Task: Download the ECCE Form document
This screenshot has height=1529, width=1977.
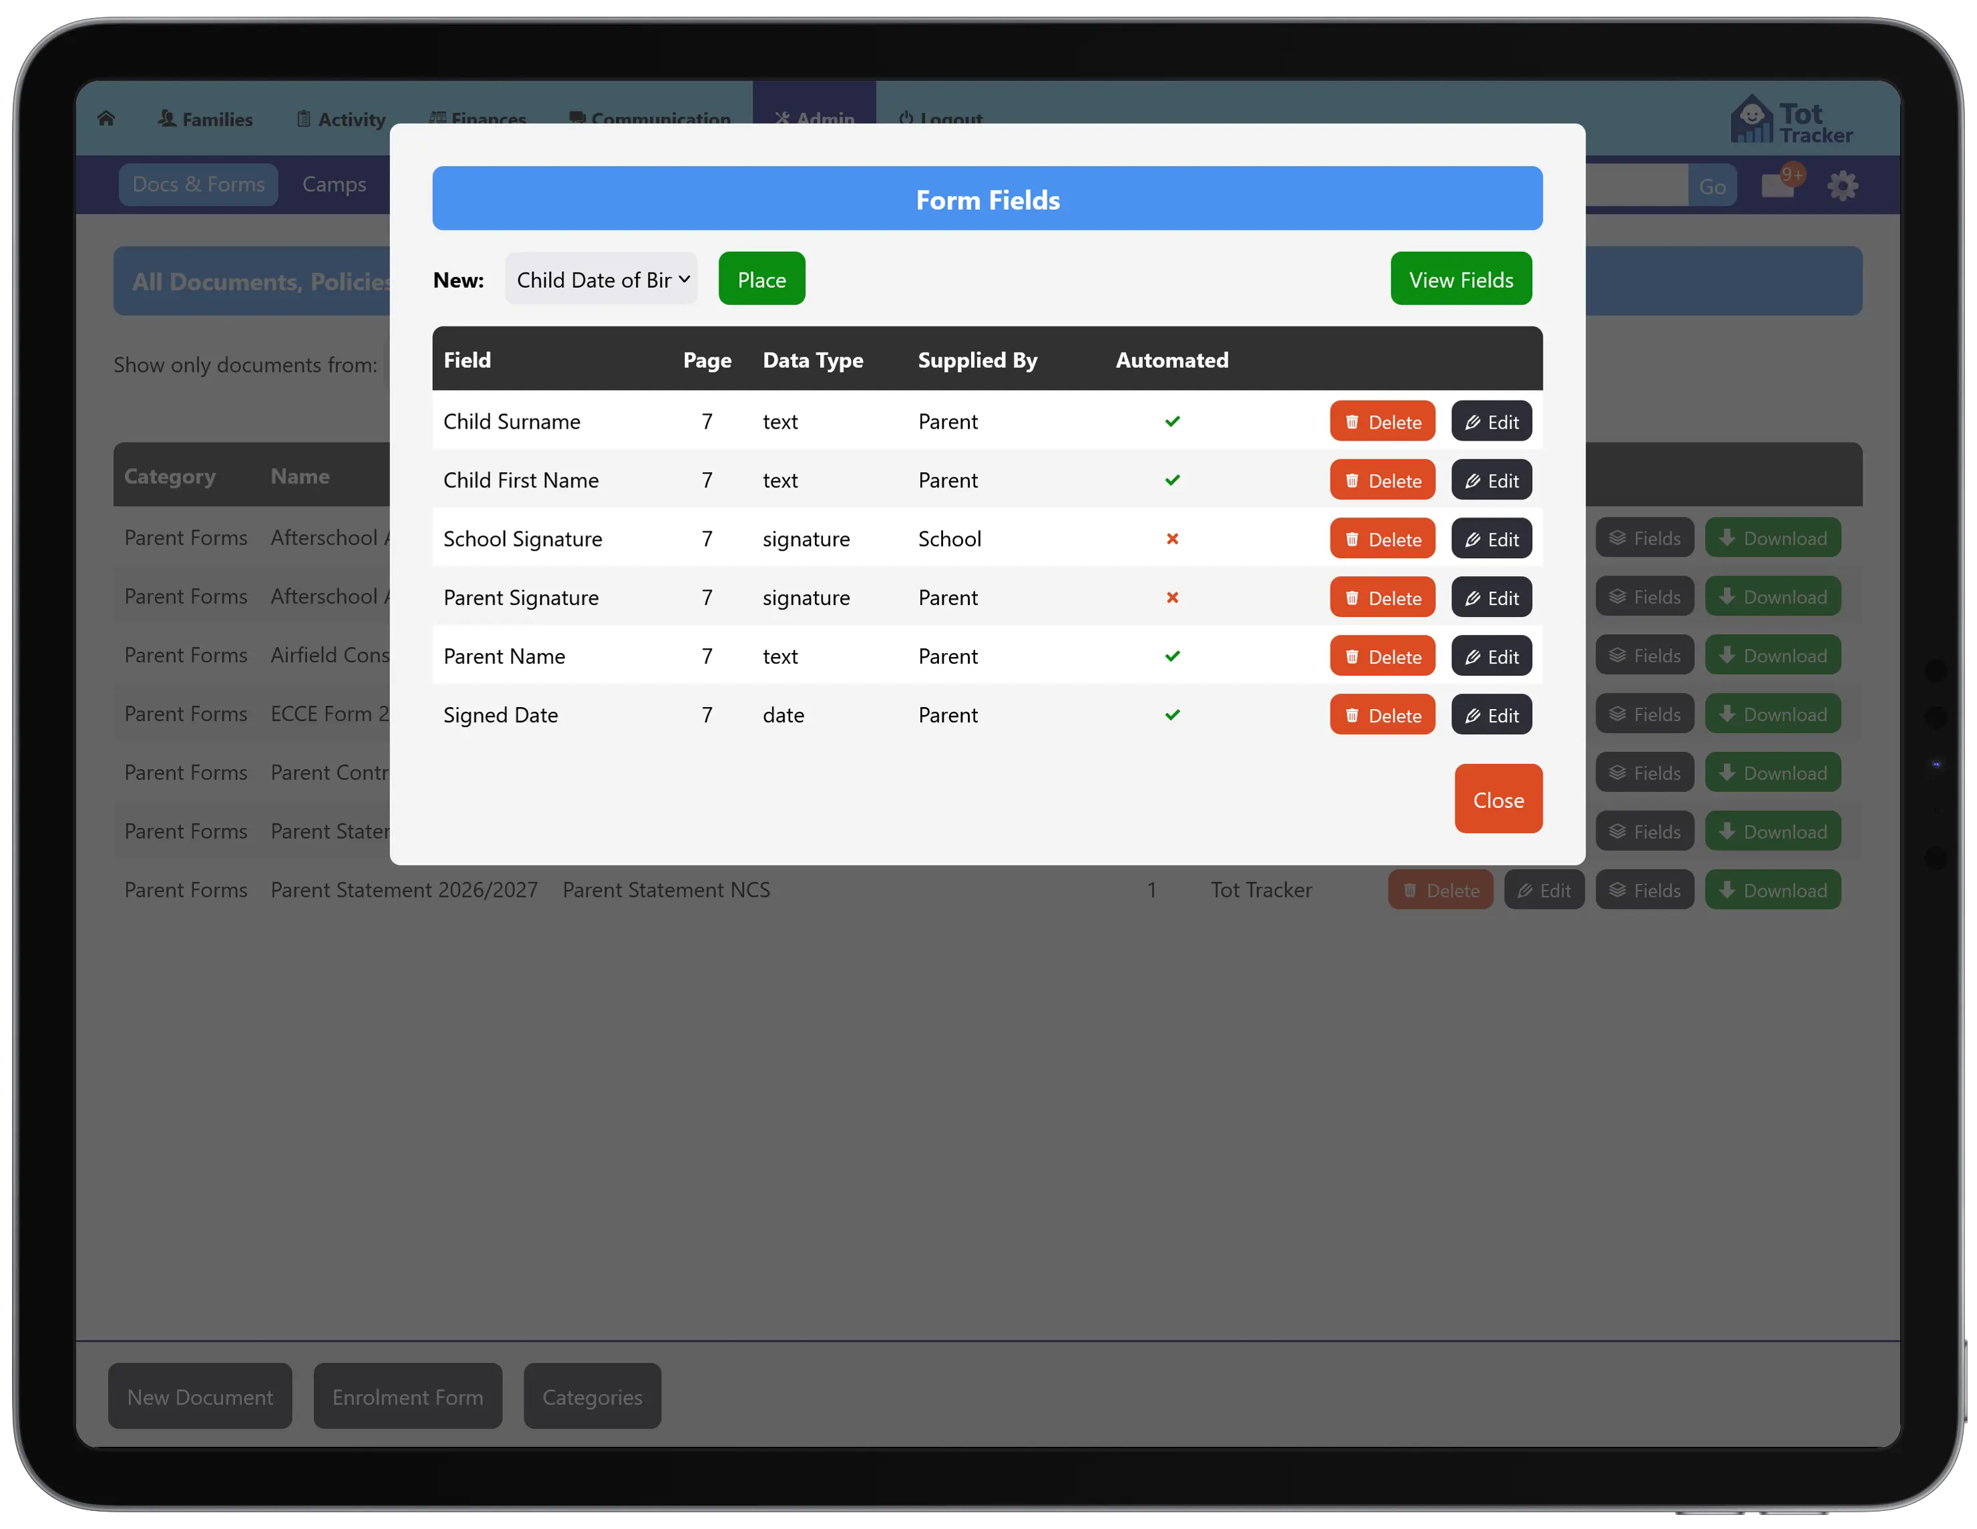Action: pos(1773,714)
